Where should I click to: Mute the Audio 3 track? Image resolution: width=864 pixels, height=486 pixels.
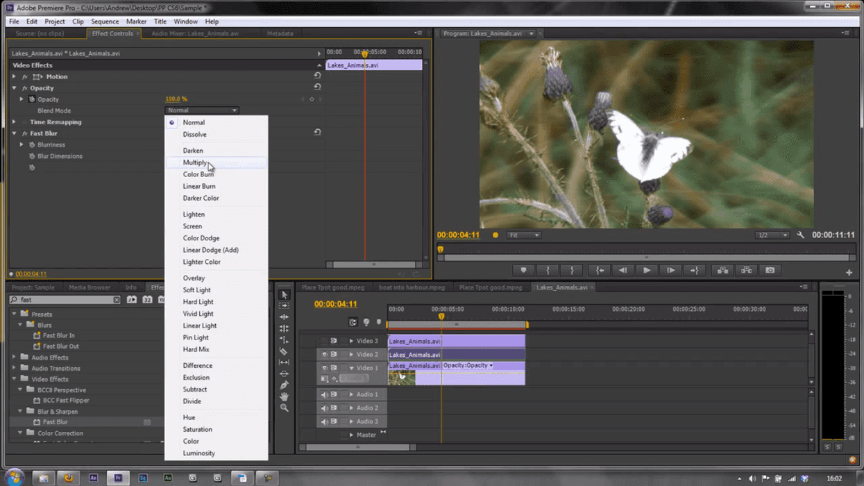click(324, 421)
